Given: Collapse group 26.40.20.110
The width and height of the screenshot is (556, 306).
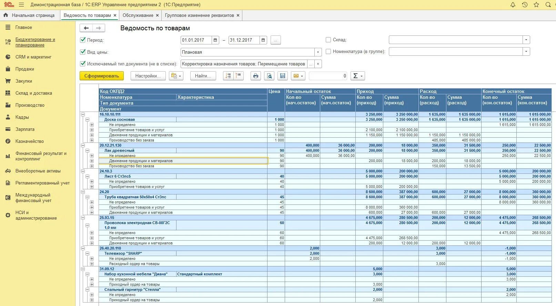Looking at the screenshot, I should pos(83,248).
